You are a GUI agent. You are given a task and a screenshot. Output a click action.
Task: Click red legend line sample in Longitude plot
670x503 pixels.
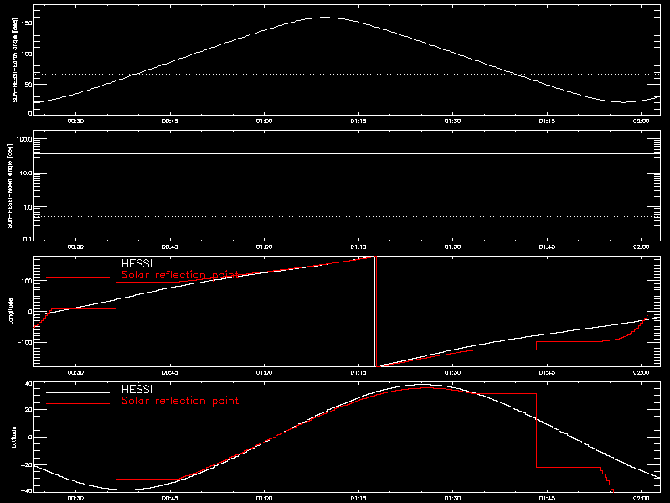pyautogui.click(x=78, y=278)
